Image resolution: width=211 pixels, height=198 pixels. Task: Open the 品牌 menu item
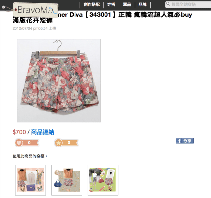coord(142,4)
